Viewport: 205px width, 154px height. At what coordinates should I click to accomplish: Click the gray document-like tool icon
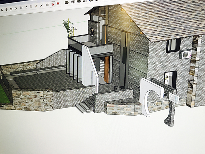(31, 7)
